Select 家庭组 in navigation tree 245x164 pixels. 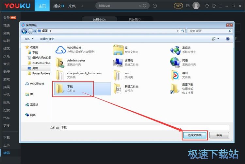(32, 105)
